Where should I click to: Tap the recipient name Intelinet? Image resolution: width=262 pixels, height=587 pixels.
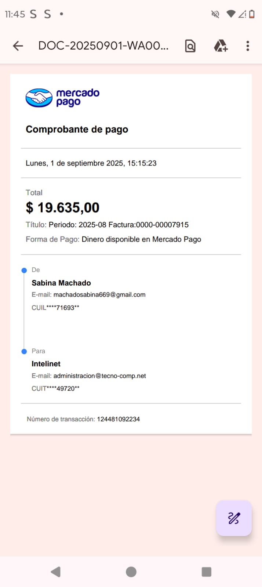click(x=46, y=364)
